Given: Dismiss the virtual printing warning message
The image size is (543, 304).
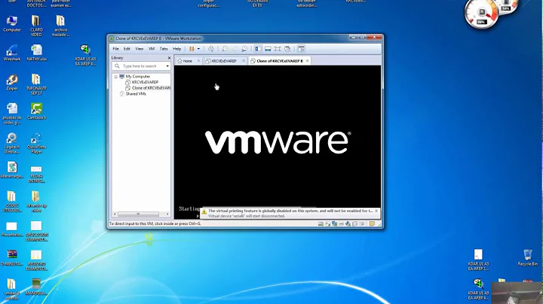Looking at the screenshot, I should tap(376, 211).
